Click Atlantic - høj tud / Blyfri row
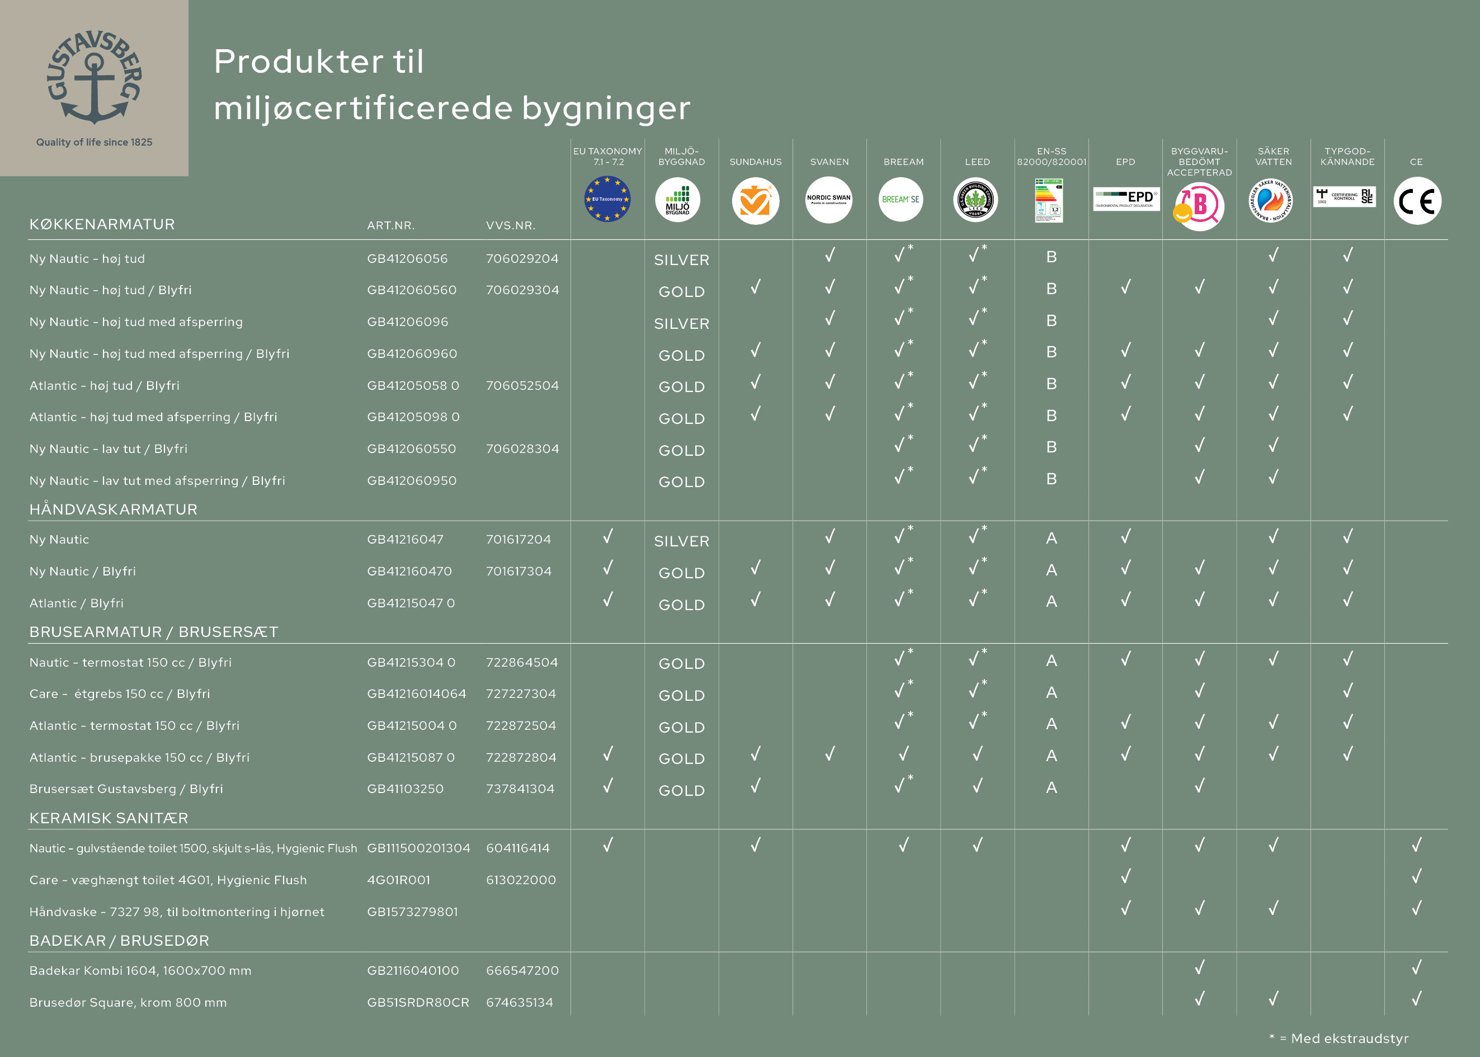This screenshot has width=1480, height=1057. pyautogui.click(x=104, y=385)
